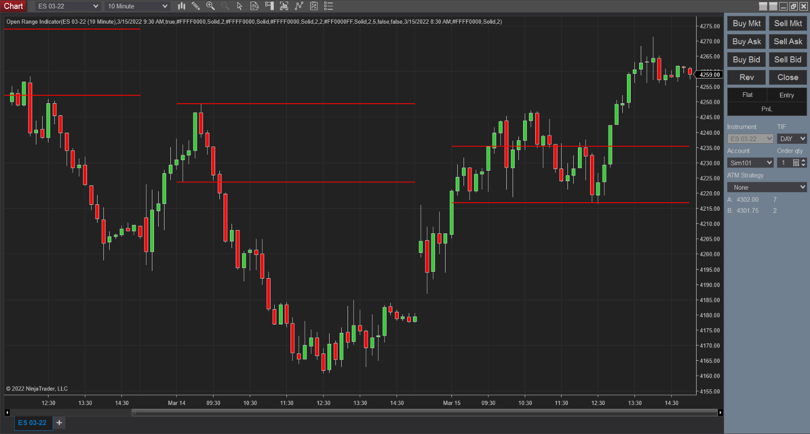Click the Buy Bid button

point(747,60)
